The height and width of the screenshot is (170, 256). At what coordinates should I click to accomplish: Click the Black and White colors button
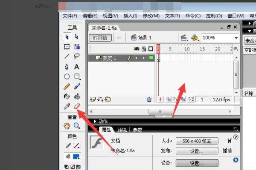pyautogui.click(x=67, y=167)
